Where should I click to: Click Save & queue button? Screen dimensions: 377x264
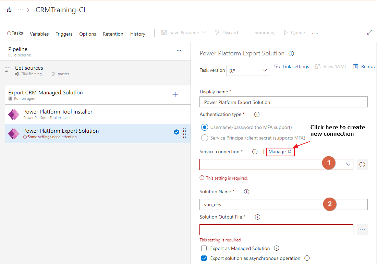180,32
